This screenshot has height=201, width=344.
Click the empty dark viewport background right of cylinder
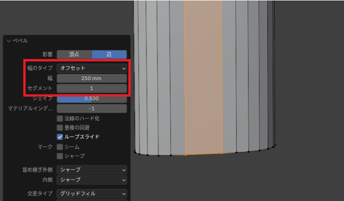click(309, 99)
